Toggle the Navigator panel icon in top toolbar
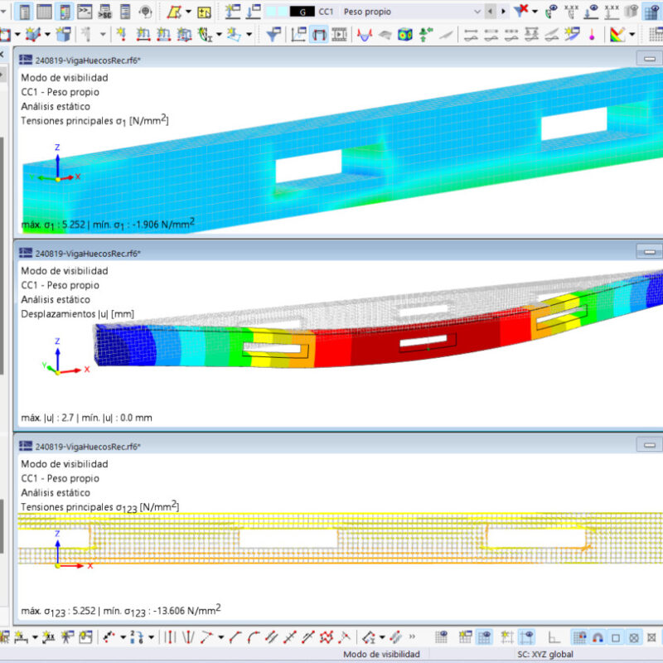This screenshot has width=663, height=663. click(x=24, y=12)
